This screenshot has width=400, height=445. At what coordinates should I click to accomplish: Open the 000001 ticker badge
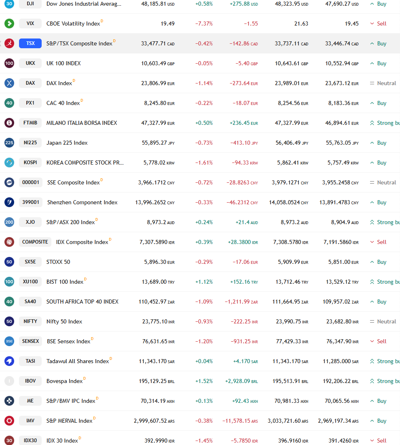(31, 182)
